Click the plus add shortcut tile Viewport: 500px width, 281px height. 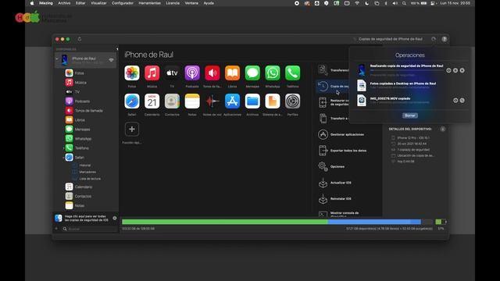coord(132,129)
